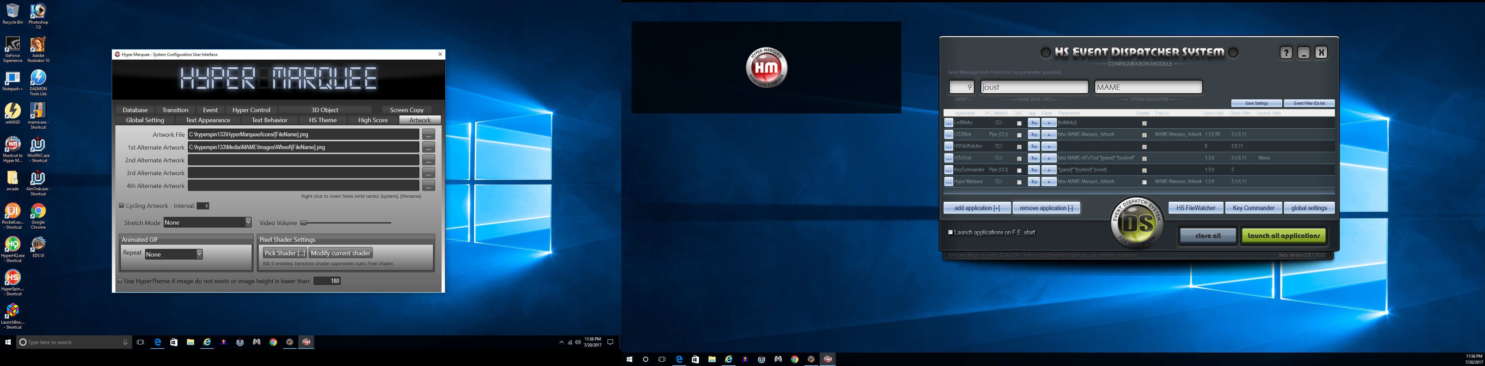
Task: Browse for the Artwork File path
Action: click(428, 135)
